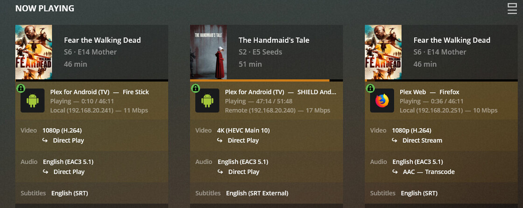Open the Fear the Walking Dead poster, Fire Stick card
The height and width of the screenshot is (208, 523).
click(34, 52)
